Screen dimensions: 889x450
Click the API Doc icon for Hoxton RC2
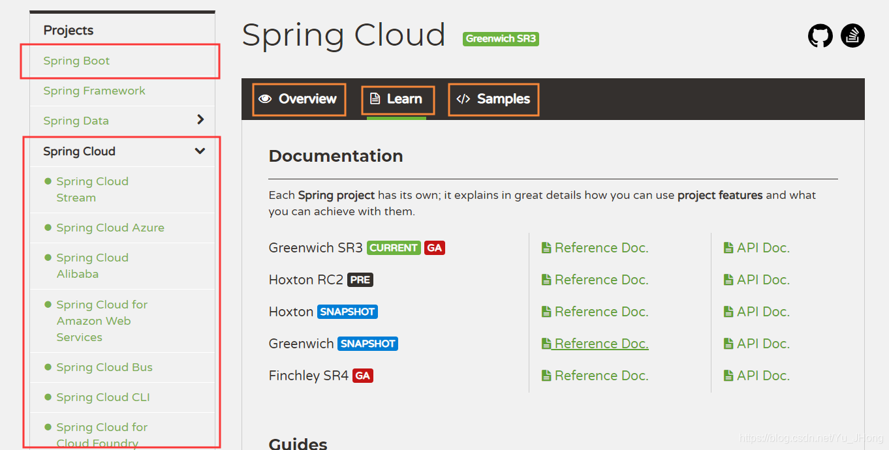click(727, 279)
